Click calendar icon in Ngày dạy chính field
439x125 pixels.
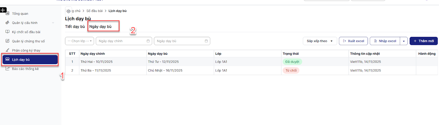pos(148,41)
